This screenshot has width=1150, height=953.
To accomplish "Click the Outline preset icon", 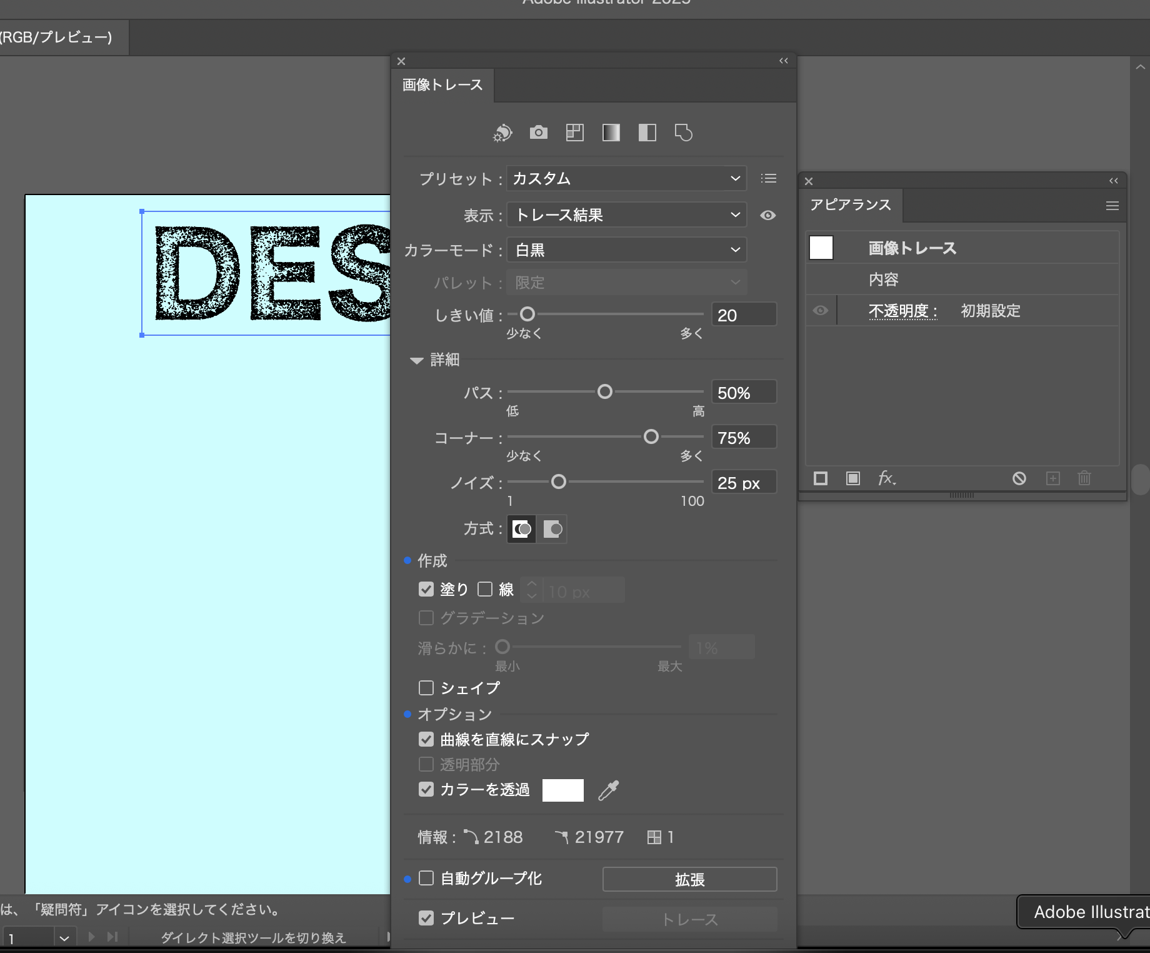I will coord(683,133).
